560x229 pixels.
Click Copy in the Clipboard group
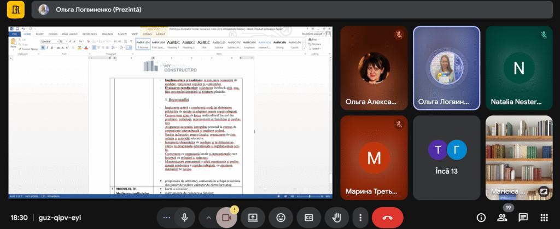click(x=23, y=45)
